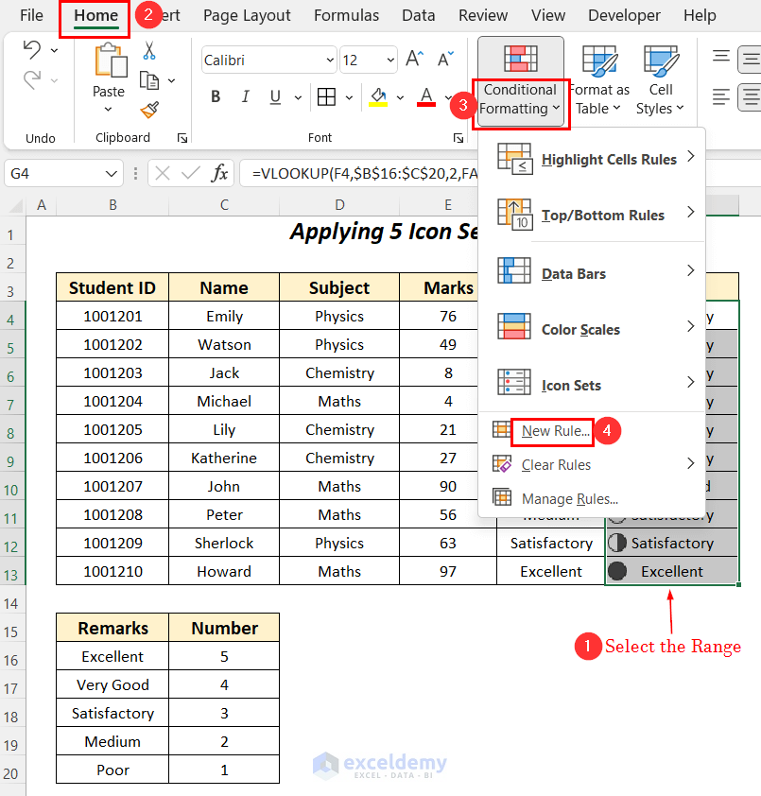761x796 pixels.
Task: Click the G4 Name Box
Action: pyautogui.click(x=64, y=174)
